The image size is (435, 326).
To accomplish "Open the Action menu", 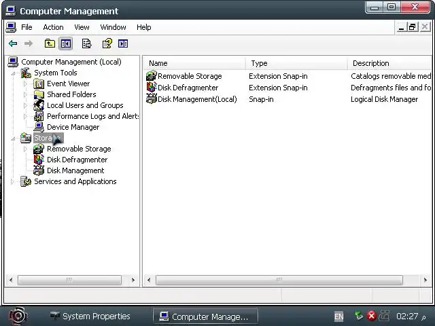I will 53,27.
